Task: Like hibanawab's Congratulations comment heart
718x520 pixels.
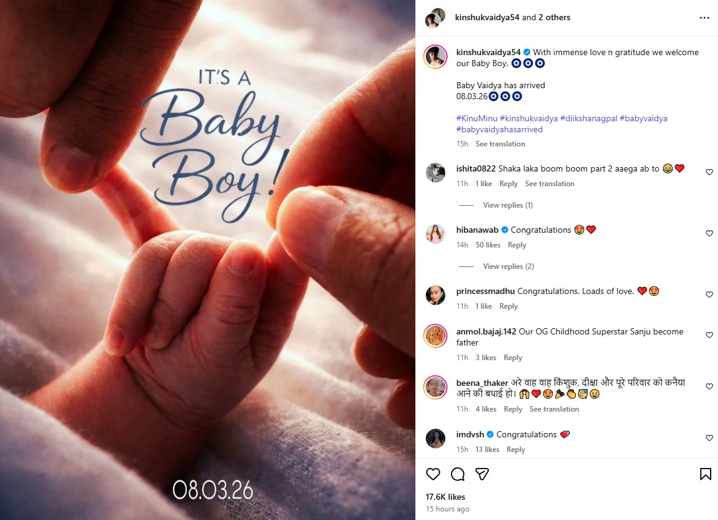Action: click(709, 233)
